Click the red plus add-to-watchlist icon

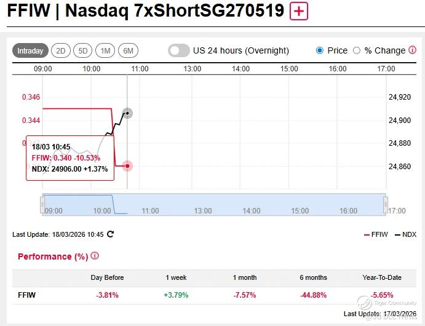[x=299, y=11]
